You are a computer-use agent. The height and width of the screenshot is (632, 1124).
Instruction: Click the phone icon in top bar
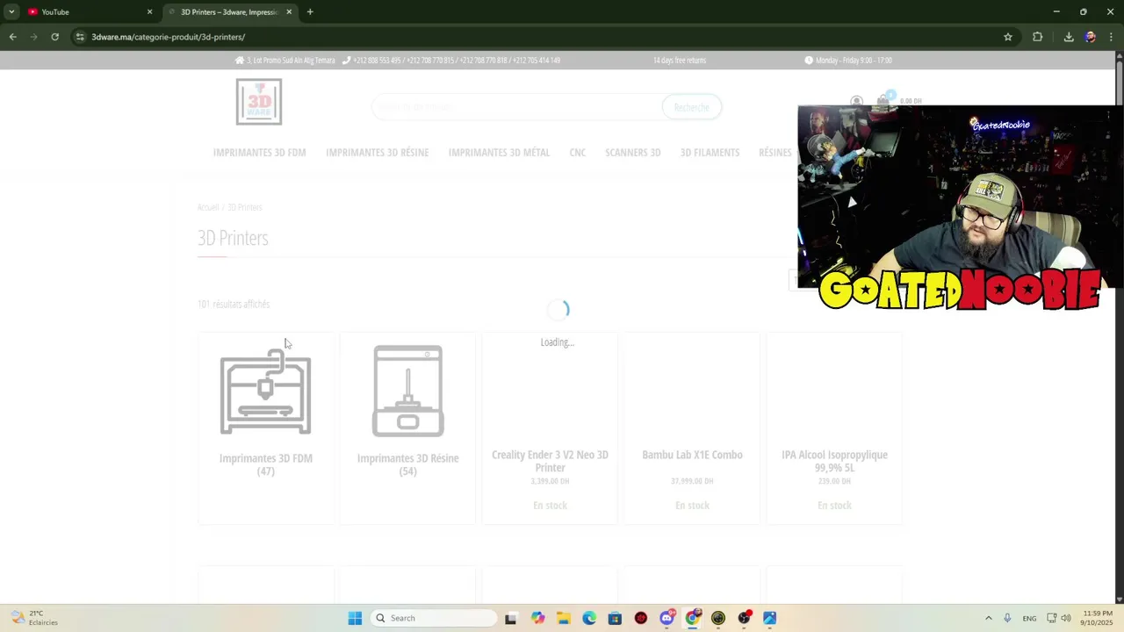tap(346, 61)
